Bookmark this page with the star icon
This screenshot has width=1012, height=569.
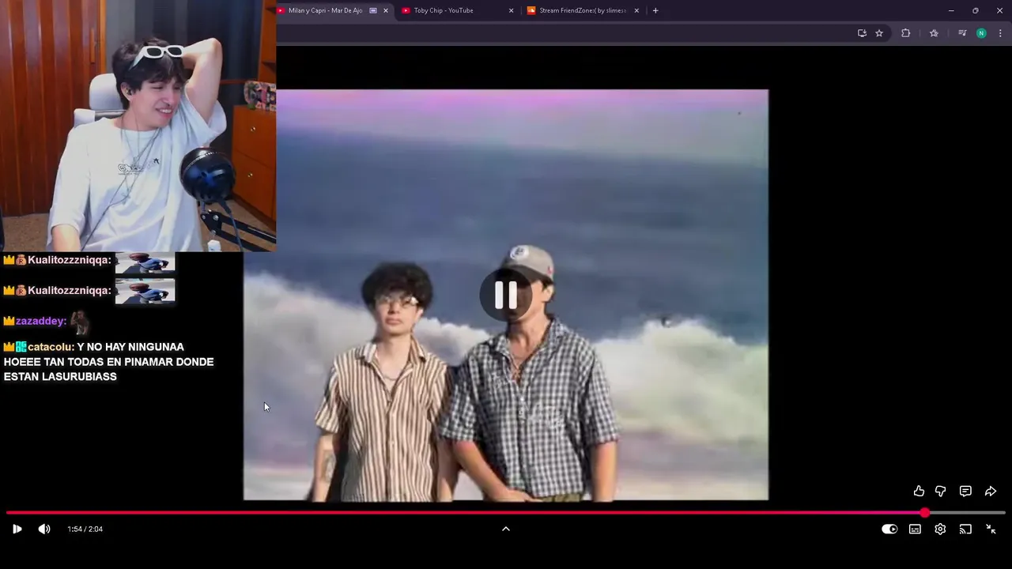point(879,33)
